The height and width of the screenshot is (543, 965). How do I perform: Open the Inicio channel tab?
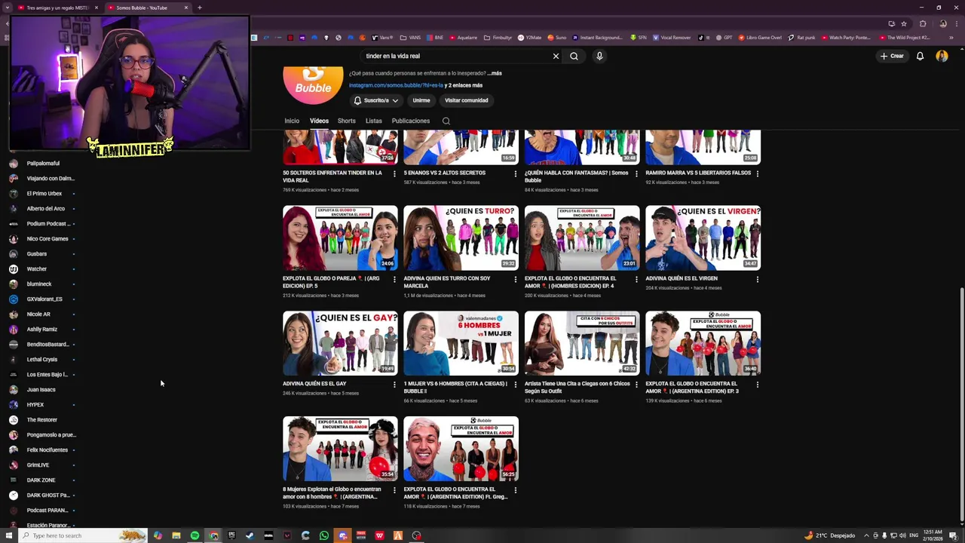pos(292,121)
